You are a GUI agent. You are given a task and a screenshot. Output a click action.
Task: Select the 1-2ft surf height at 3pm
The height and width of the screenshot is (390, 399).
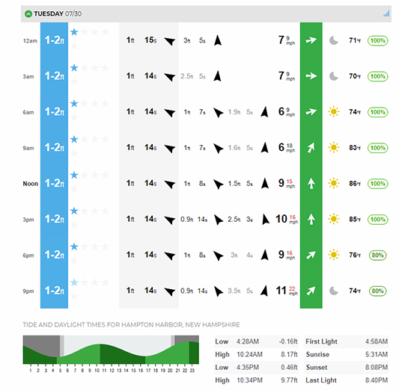click(55, 219)
